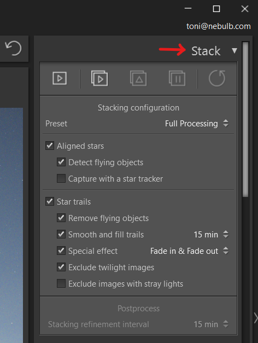Click the circular reset stacking icon
The width and height of the screenshot is (258, 343).
coord(217,78)
